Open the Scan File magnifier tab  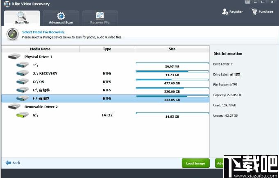pos(22,18)
